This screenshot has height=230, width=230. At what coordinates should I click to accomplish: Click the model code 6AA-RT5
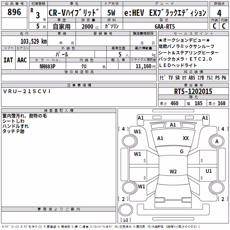click(x=165, y=26)
